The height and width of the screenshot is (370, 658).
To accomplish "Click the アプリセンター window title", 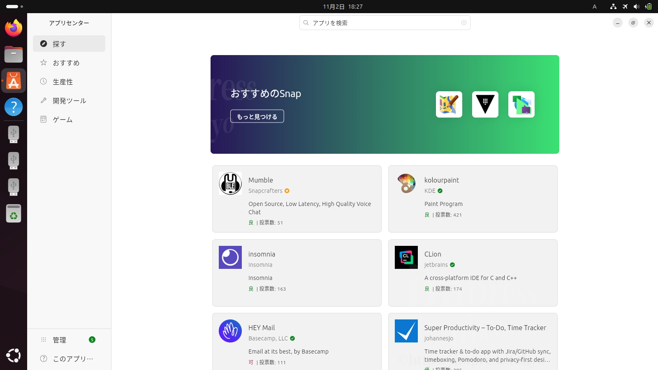I will click(69, 23).
